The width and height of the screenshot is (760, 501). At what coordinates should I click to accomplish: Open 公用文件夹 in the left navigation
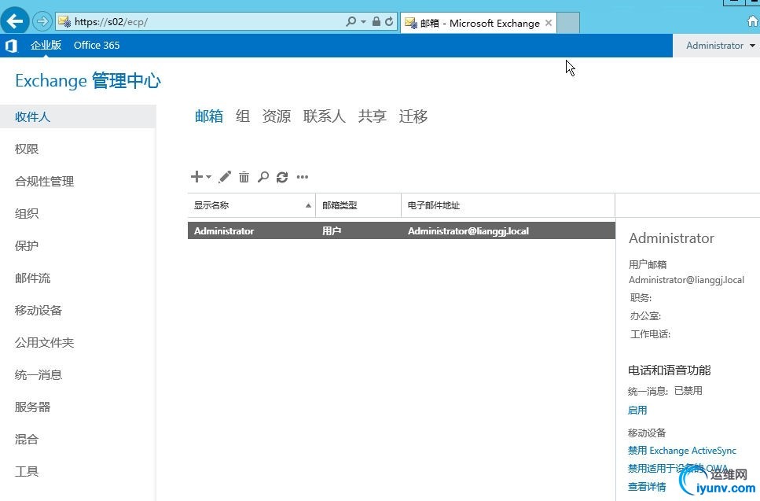pos(45,342)
